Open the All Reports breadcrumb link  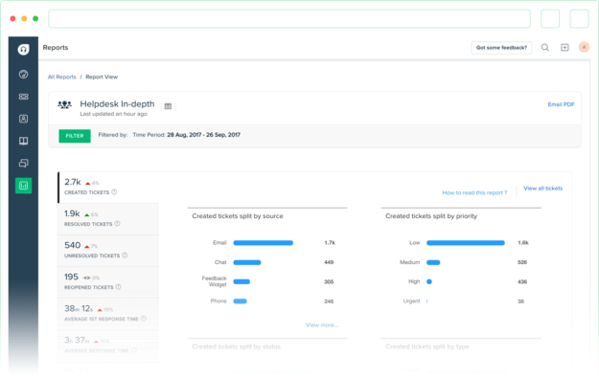coord(62,77)
